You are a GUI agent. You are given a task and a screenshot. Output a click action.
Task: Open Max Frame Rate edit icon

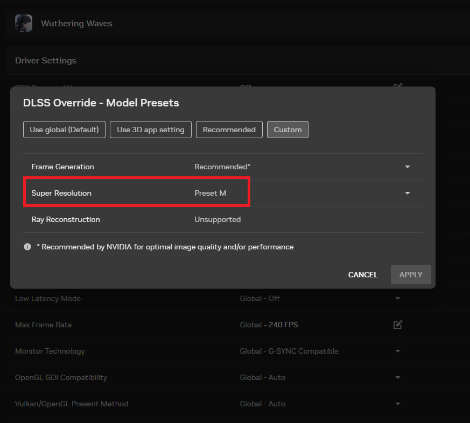(398, 325)
